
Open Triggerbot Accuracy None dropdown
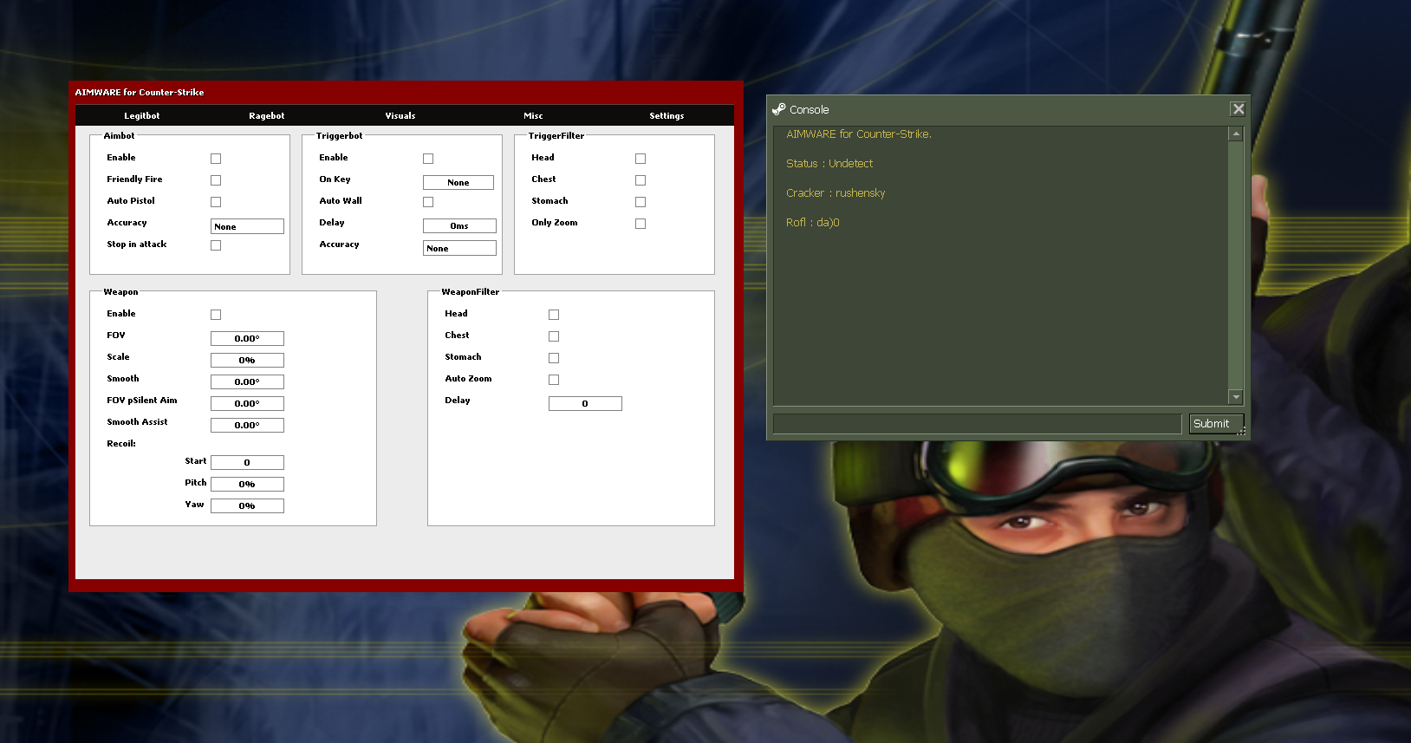pos(459,248)
